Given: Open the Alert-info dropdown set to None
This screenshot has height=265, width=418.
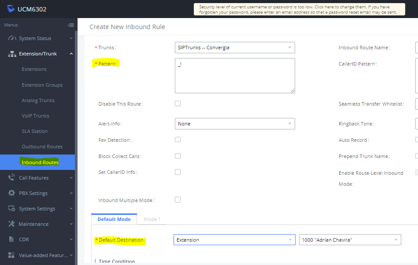Looking at the screenshot, I should point(235,124).
